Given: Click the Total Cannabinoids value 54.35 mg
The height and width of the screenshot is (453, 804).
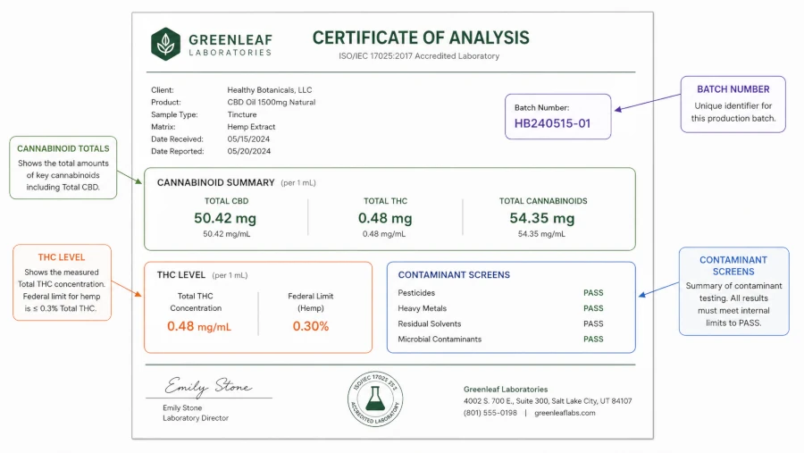Looking at the screenshot, I should (542, 218).
